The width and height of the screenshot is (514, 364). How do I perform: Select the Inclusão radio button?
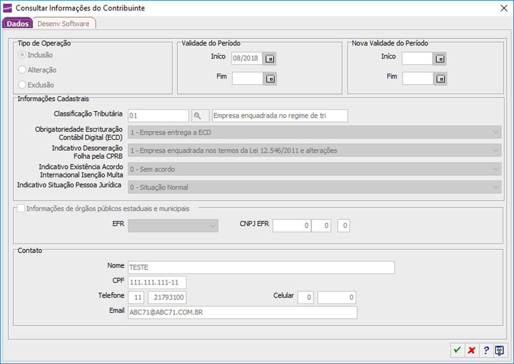coord(22,55)
